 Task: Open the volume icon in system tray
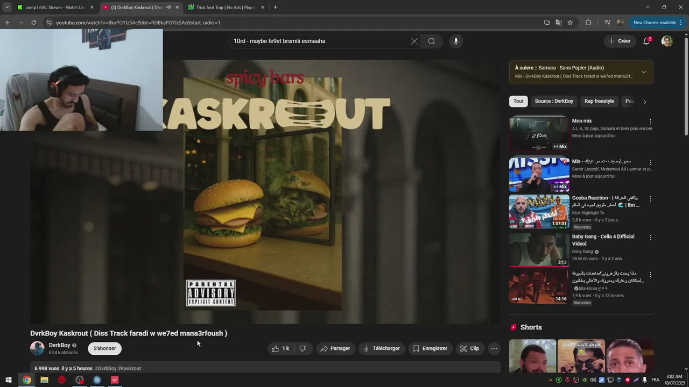tap(593, 380)
